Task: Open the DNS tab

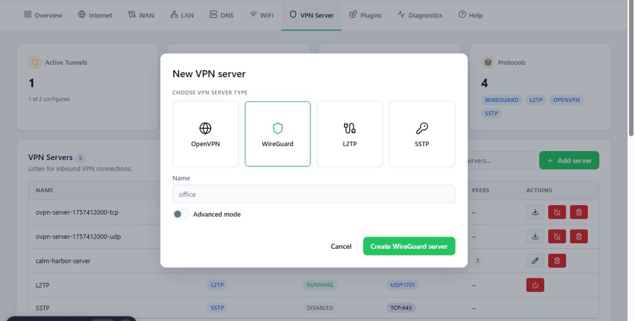Action: pos(221,15)
